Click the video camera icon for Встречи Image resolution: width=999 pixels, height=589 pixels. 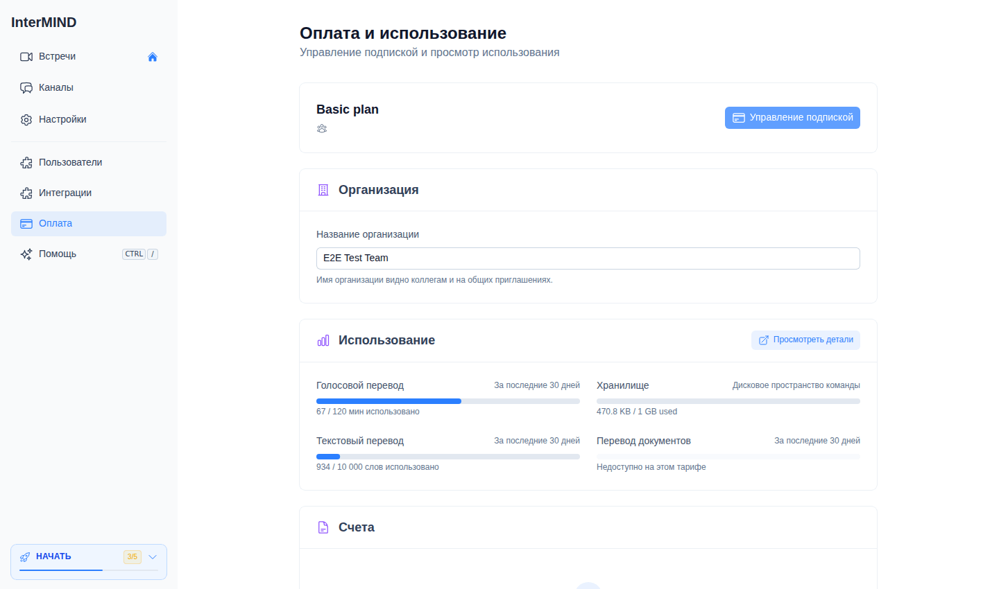point(26,57)
